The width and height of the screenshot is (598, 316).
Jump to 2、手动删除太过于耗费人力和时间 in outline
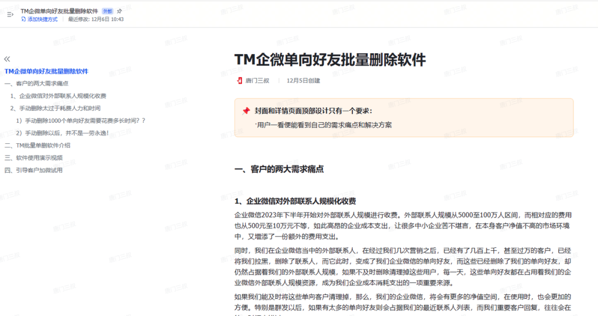(55, 108)
